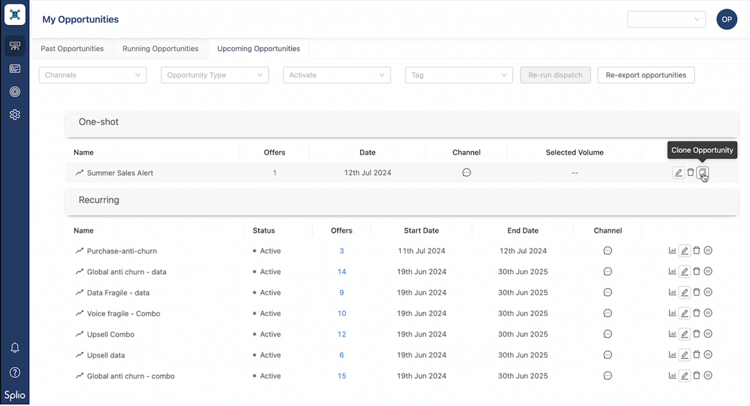Open the Tag filter dropdown
750x406 pixels.
(459, 75)
